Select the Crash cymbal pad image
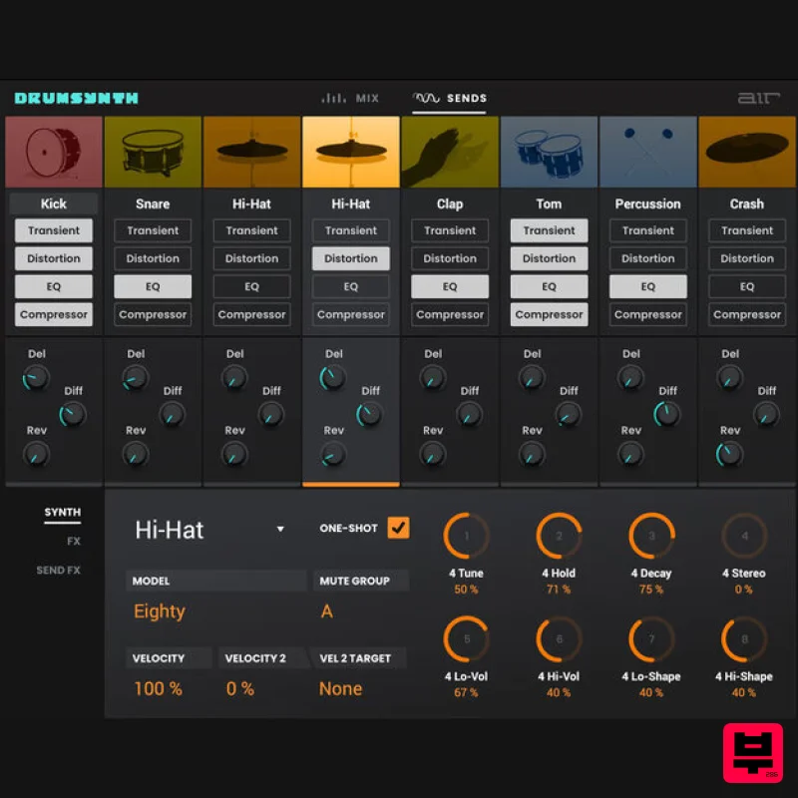 tap(746, 152)
